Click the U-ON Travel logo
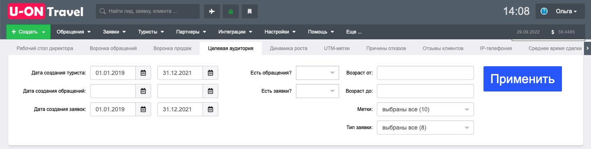 (46, 12)
